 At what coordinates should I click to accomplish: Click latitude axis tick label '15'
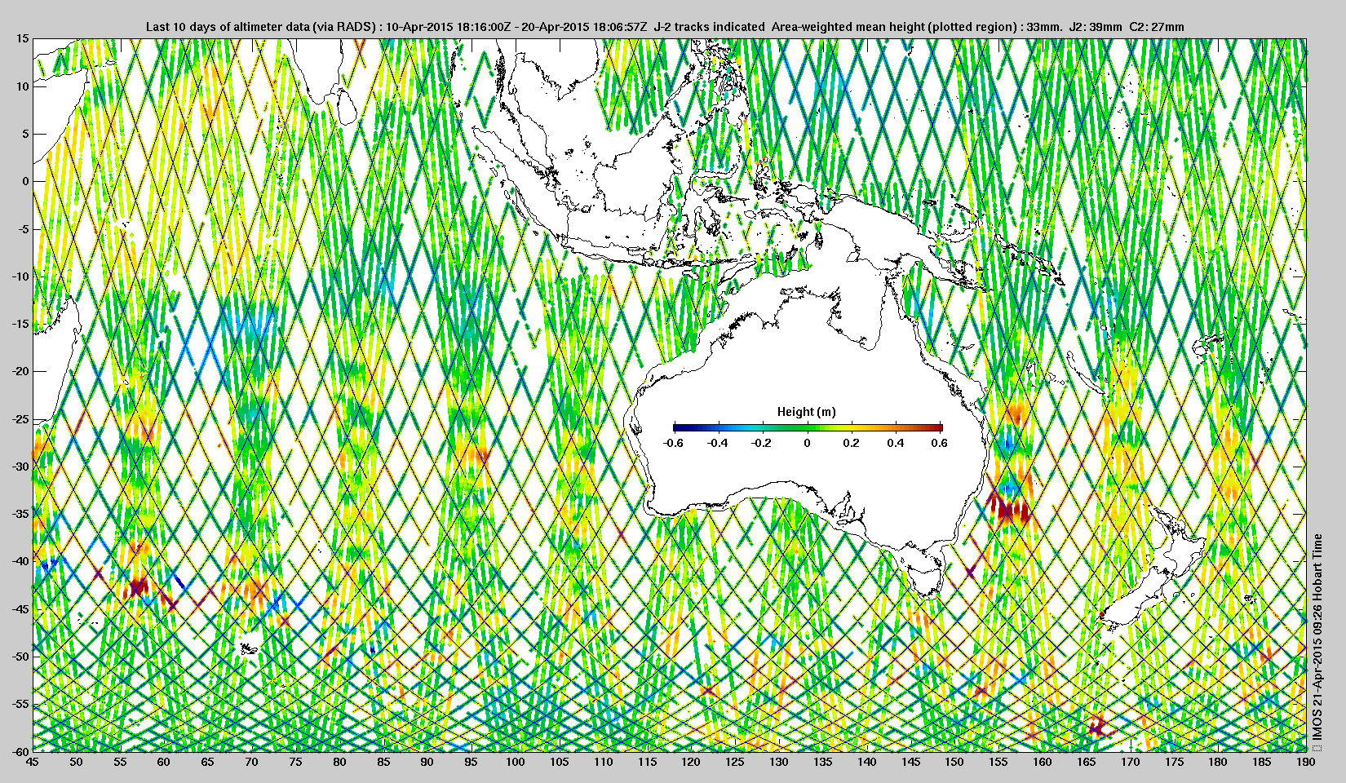click(x=22, y=39)
